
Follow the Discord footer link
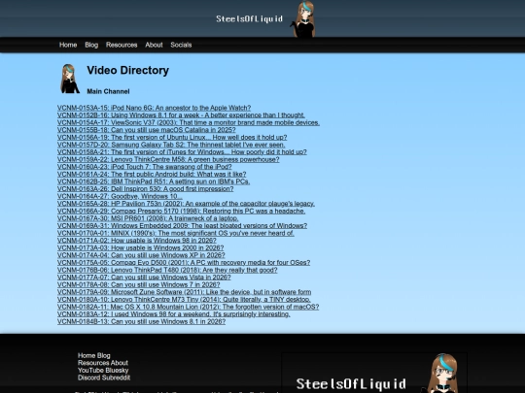pos(87,377)
